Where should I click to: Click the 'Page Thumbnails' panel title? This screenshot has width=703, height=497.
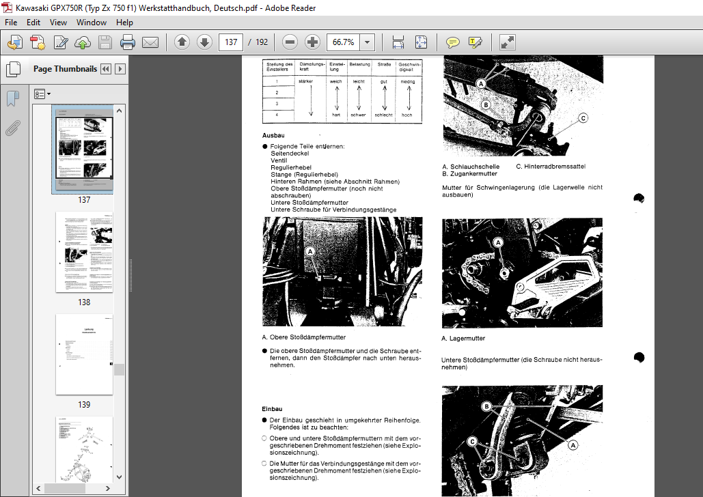(x=65, y=69)
